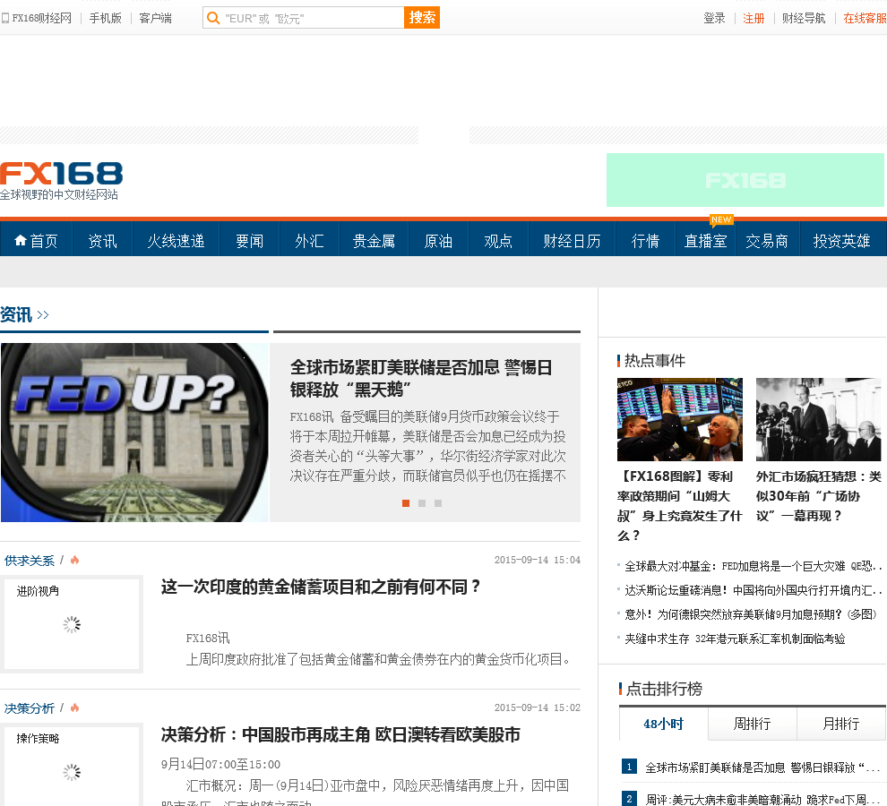The width and height of the screenshot is (887, 806).
Task: Open 要闻 in navigation bar
Action: pos(249,241)
